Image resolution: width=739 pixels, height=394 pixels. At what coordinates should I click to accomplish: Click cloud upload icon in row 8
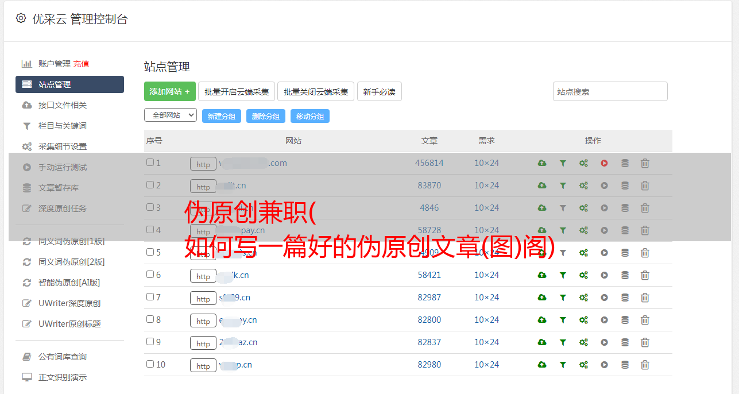click(x=542, y=320)
